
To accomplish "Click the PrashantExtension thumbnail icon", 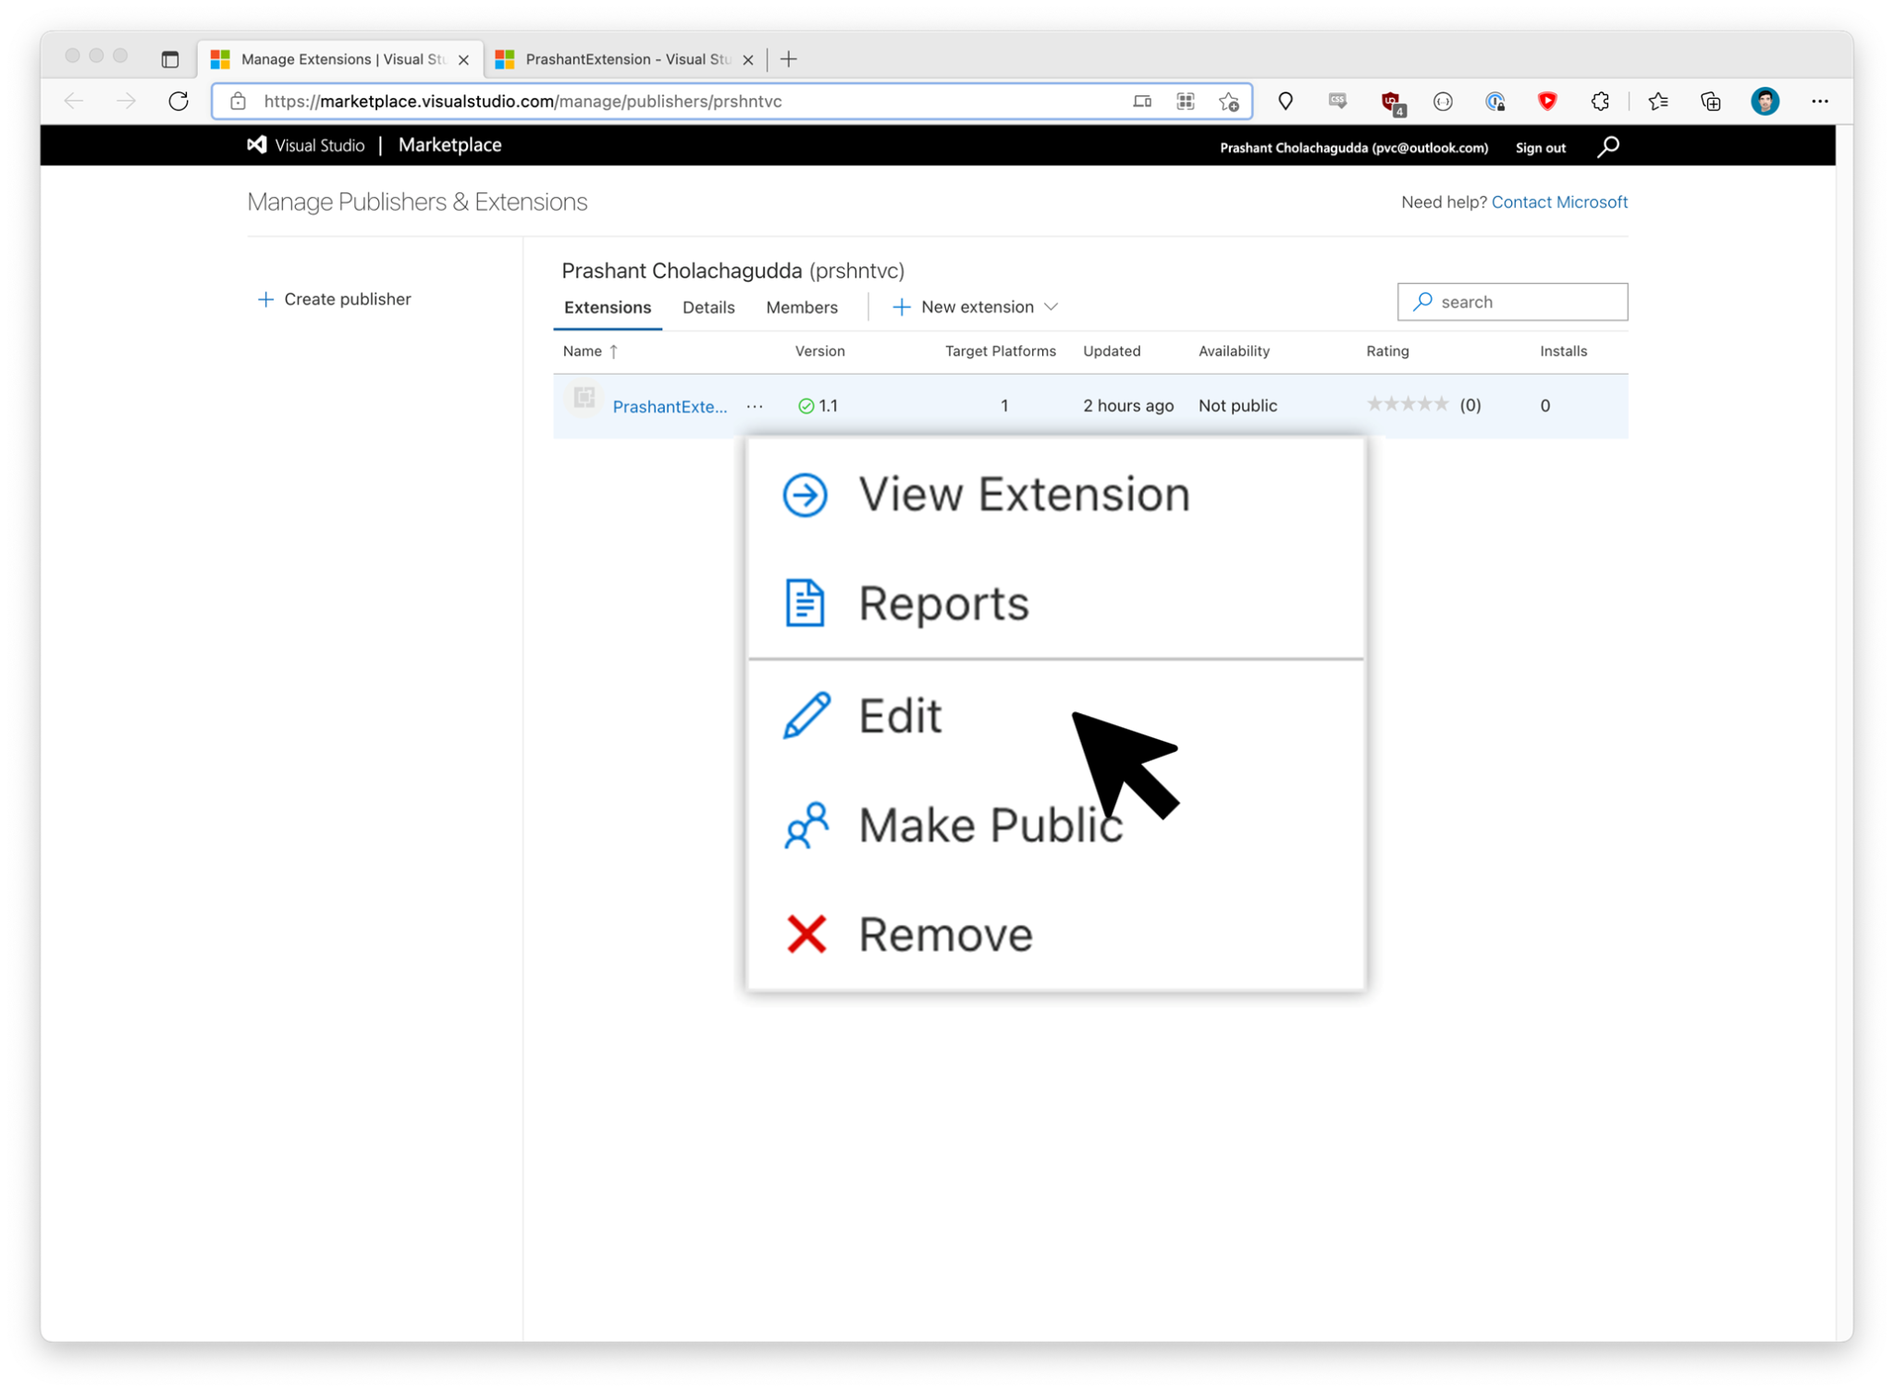I will pyautogui.click(x=584, y=399).
